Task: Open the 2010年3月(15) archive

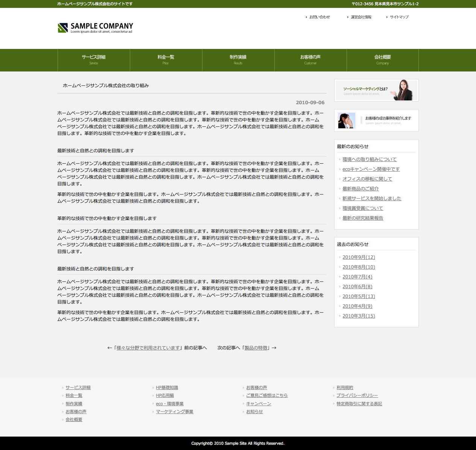Action: pos(359,316)
